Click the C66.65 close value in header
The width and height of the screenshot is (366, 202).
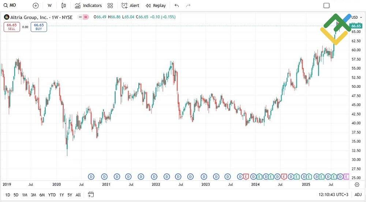[x=142, y=17]
